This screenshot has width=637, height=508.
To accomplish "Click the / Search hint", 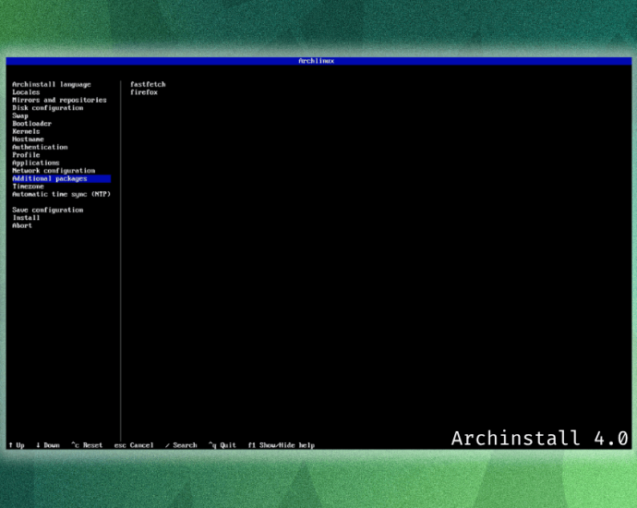I will pos(181,445).
